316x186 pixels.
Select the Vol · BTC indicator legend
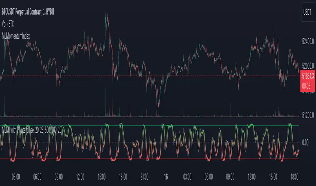click(8, 24)
